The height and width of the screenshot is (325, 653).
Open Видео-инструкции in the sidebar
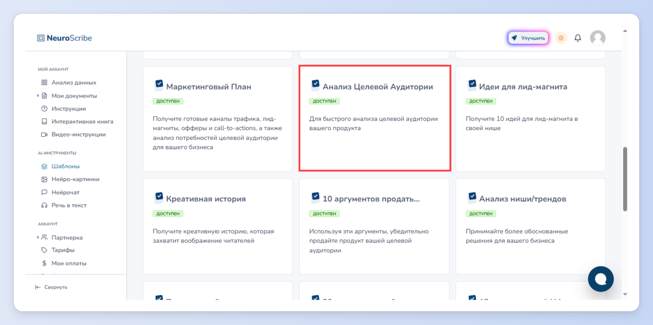[79, 135]
